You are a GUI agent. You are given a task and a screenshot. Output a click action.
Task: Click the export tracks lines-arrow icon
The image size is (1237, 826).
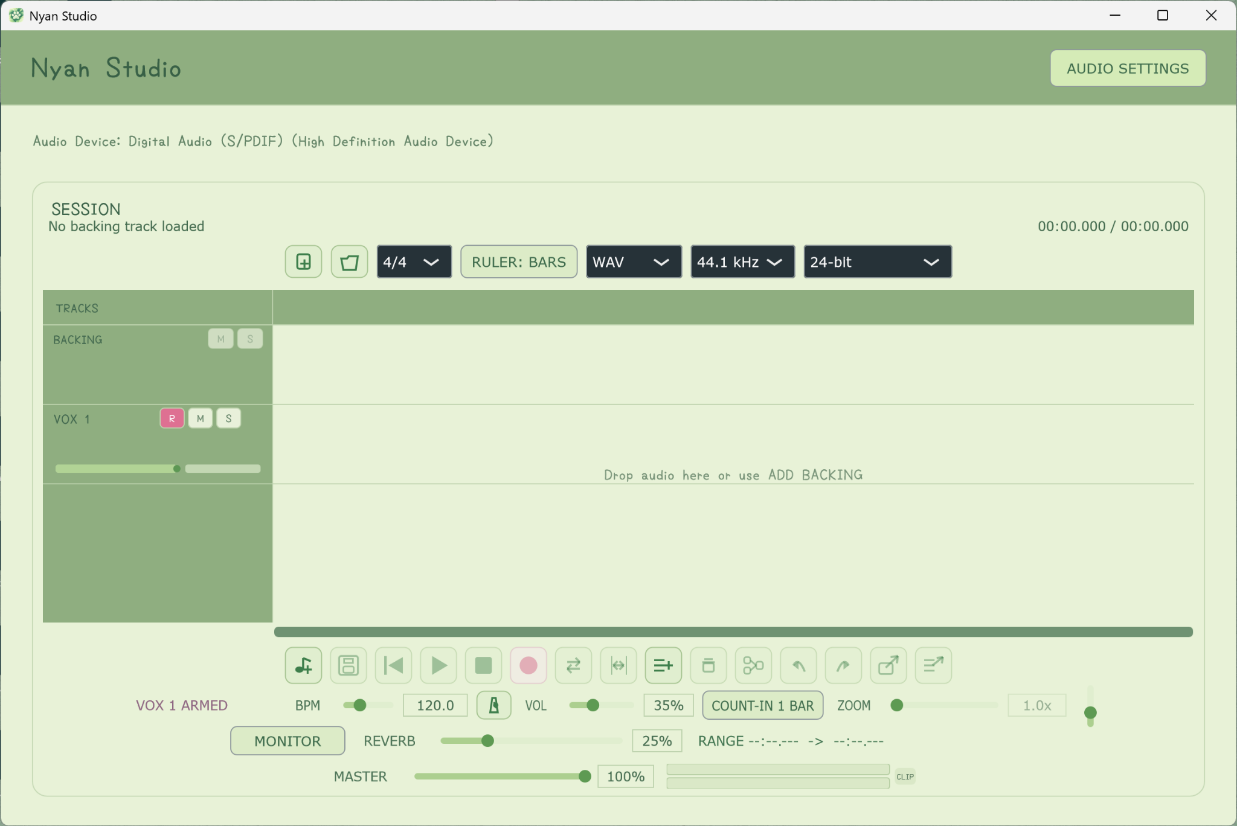pyautogui.click(x=933, y=665)
